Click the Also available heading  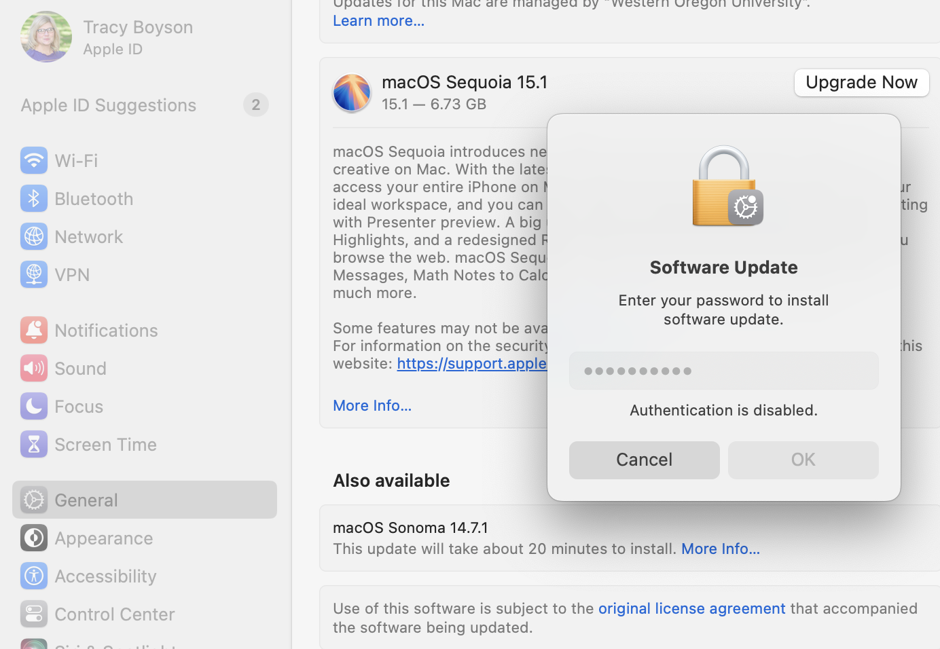coord(391,481)
